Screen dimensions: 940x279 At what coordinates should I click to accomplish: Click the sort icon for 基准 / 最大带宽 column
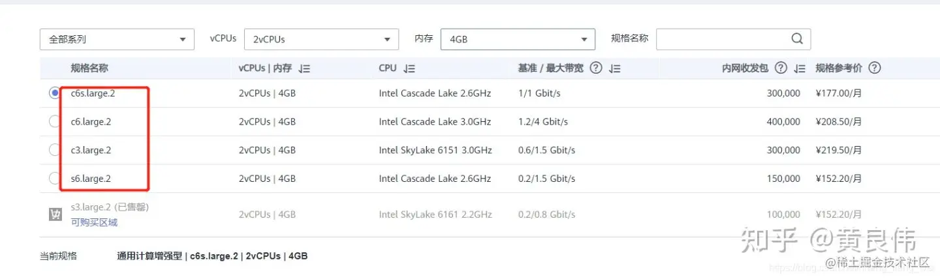614,68
